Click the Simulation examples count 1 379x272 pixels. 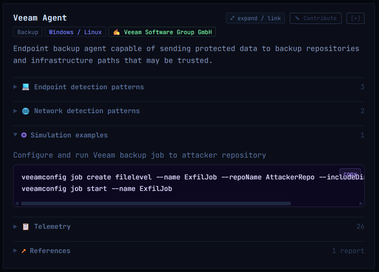tap(362, 135)
